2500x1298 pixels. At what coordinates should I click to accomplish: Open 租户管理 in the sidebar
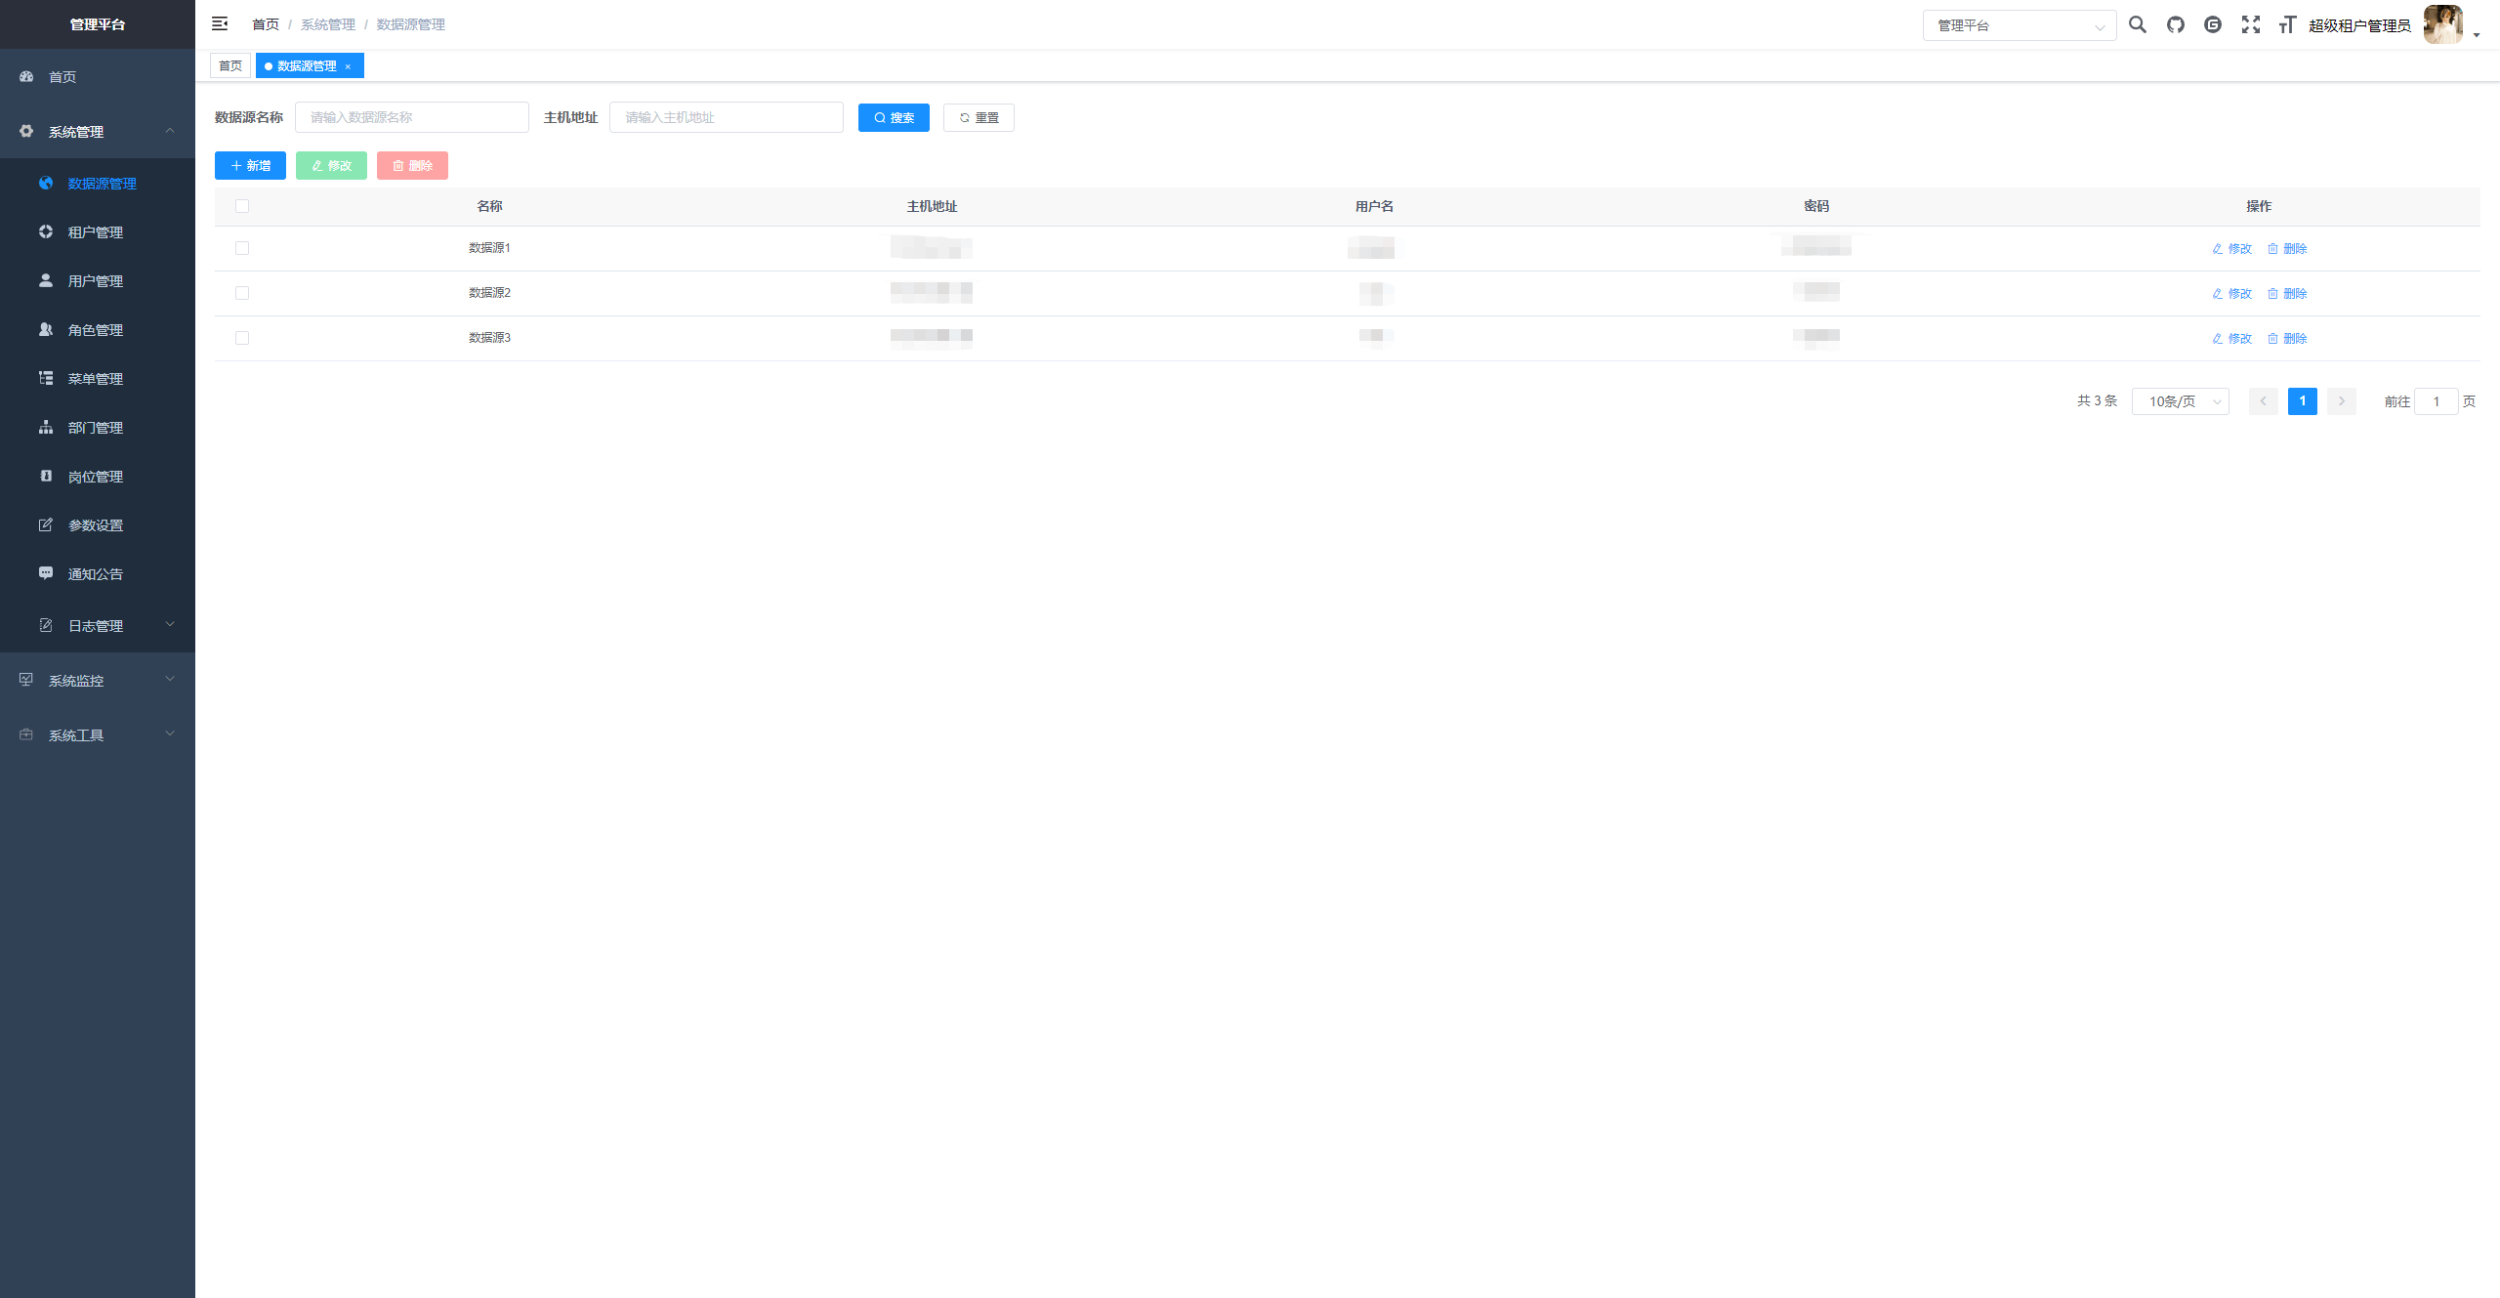point(96,232)
